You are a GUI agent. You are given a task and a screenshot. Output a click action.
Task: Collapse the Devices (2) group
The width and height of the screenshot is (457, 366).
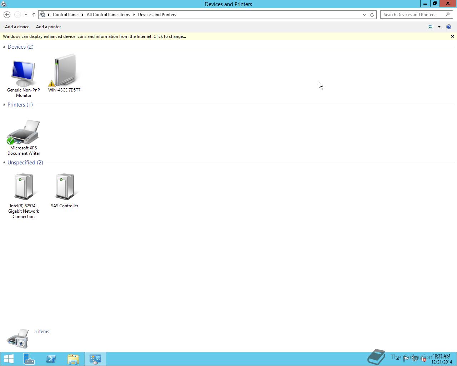click(x=4, y=47)
